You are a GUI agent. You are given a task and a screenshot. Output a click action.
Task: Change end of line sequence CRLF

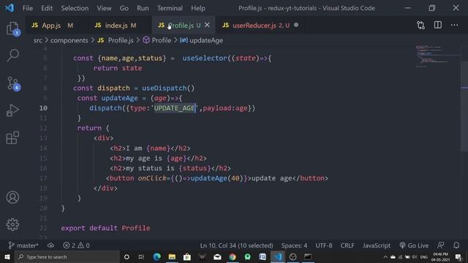click(x=347, y=245)
